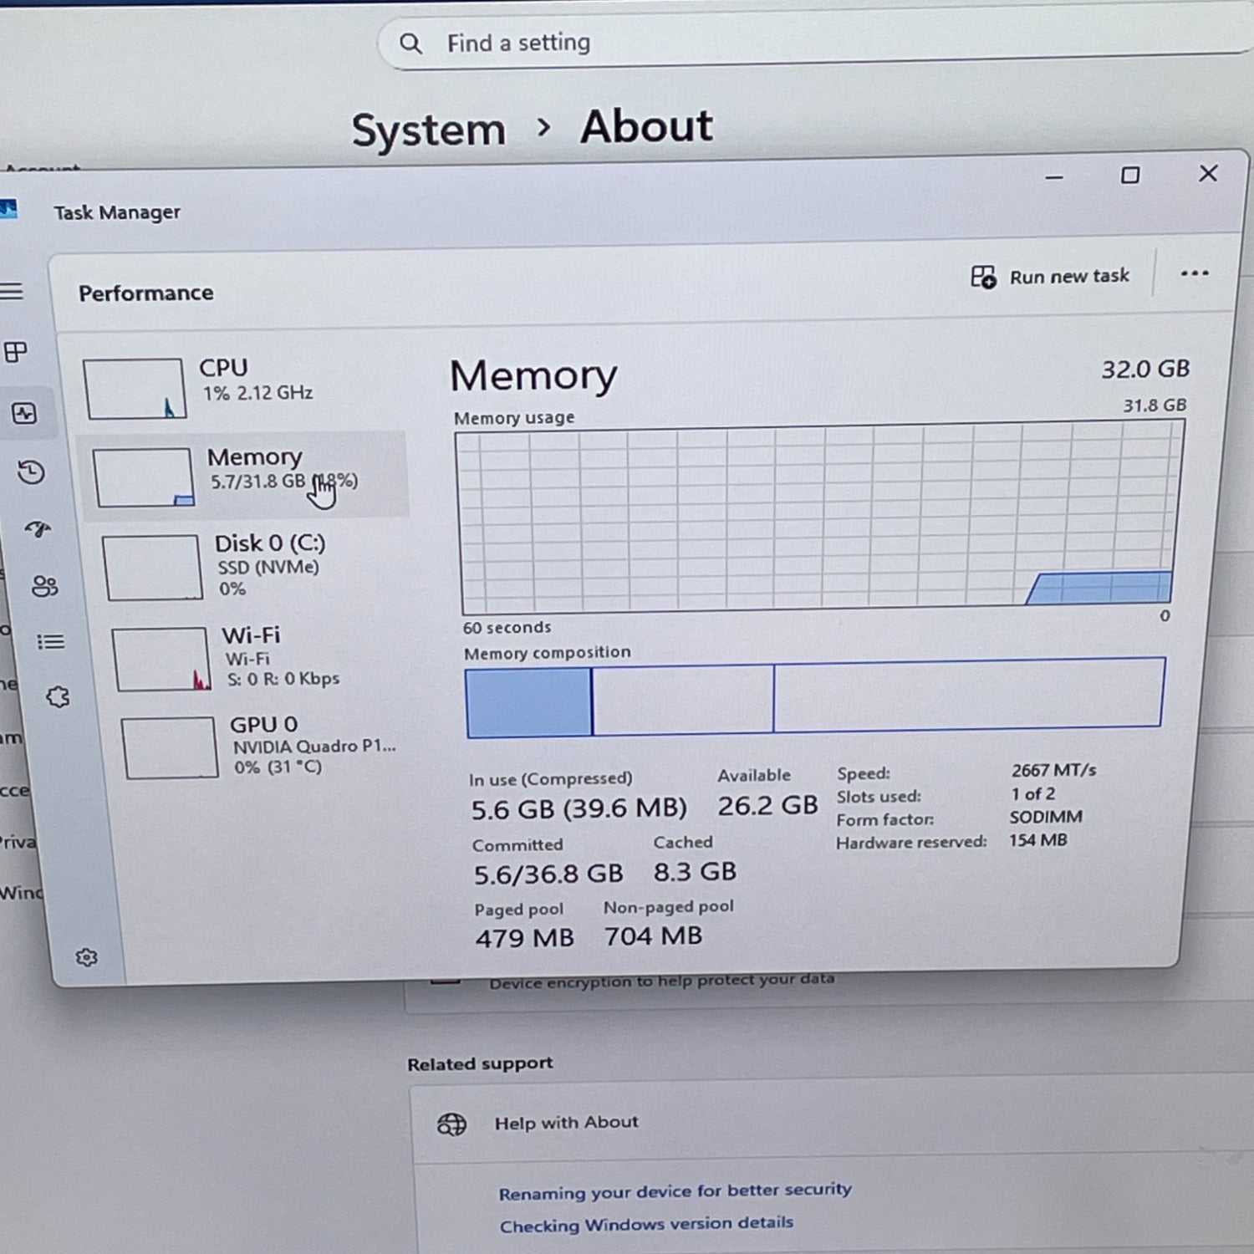Open Renaming your device for better security link

pyautogui.click(x=675, y=1190)
